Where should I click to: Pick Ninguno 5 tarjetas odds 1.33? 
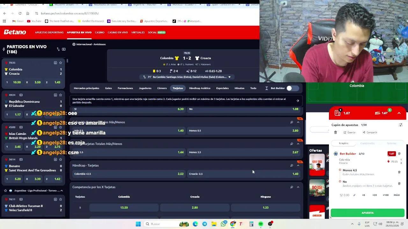pyautogui.click(x=266, y=207)
